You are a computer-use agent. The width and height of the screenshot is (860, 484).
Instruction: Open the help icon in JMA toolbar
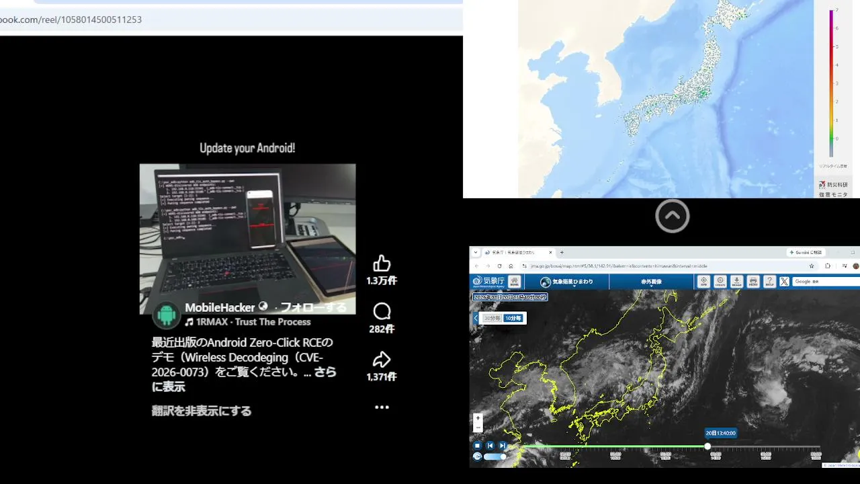point(770,282)
